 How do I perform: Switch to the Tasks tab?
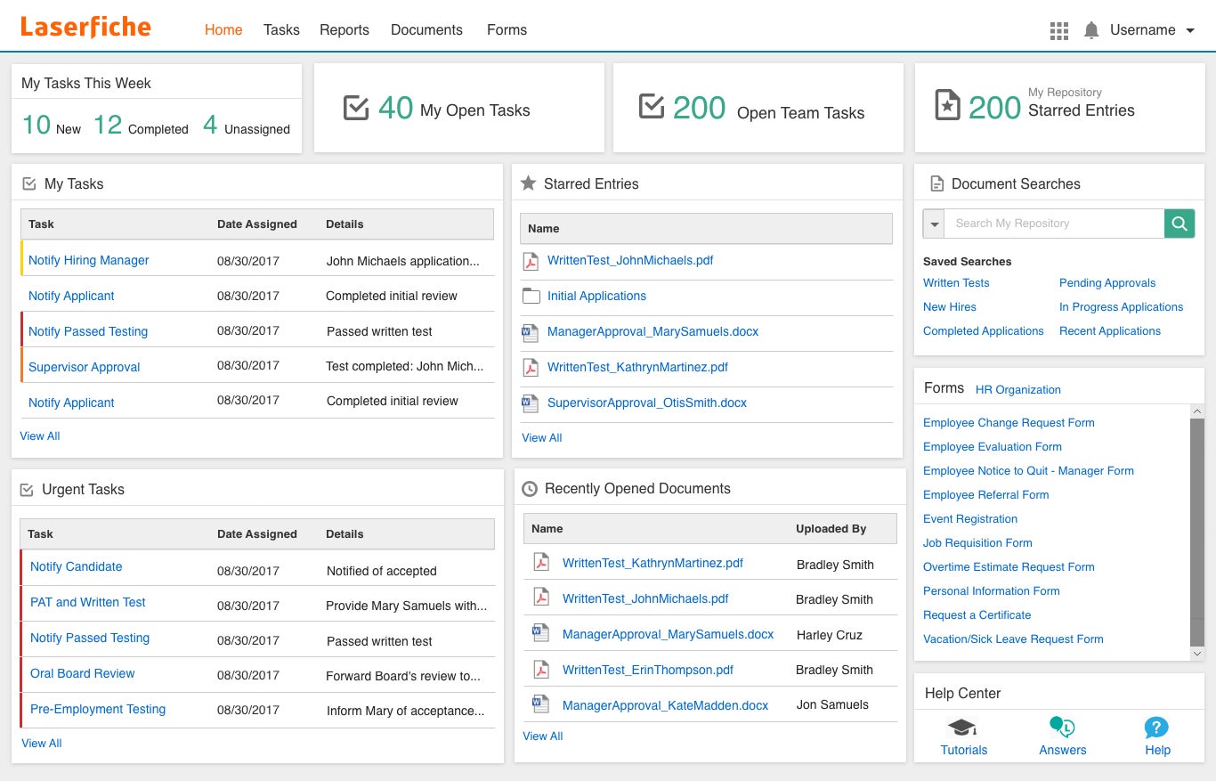281,29
